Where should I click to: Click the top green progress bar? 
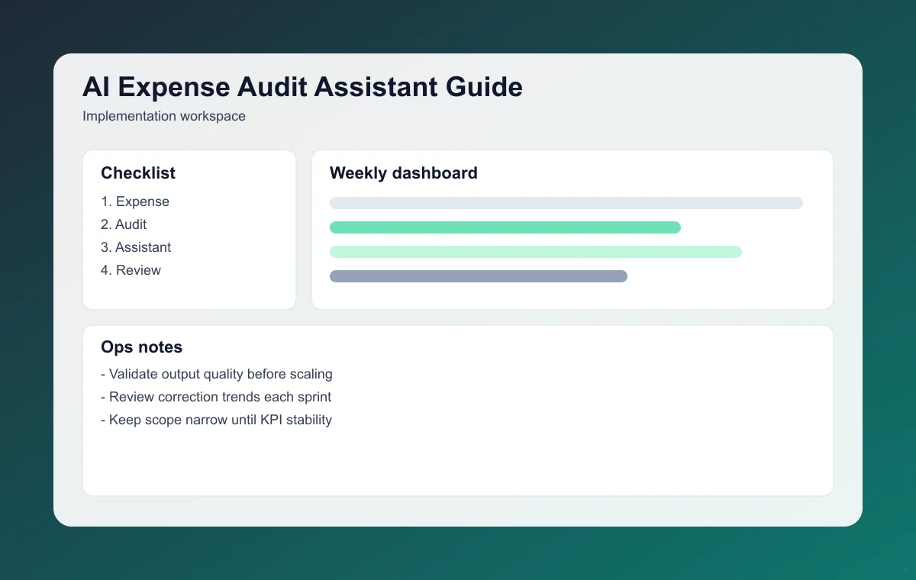pyautogui.click(x=505, y=227)
